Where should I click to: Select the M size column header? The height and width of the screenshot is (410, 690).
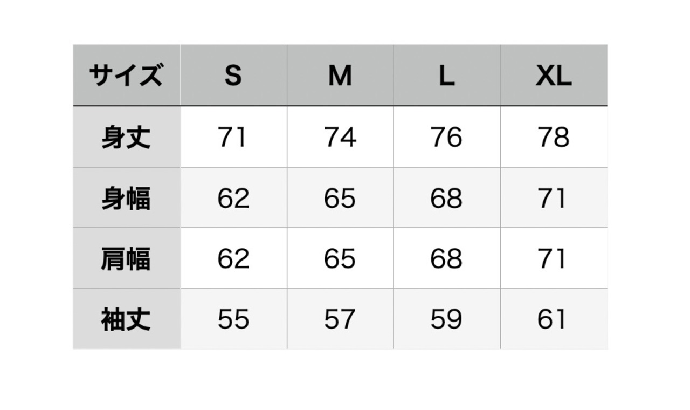[x=340, y=76]
